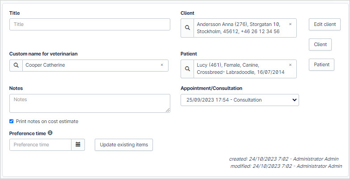Viewport: 350px width, 179px height.
Task: Remove Cooper Catherine from veterinarian field
Action: click(x=162, y=65)
